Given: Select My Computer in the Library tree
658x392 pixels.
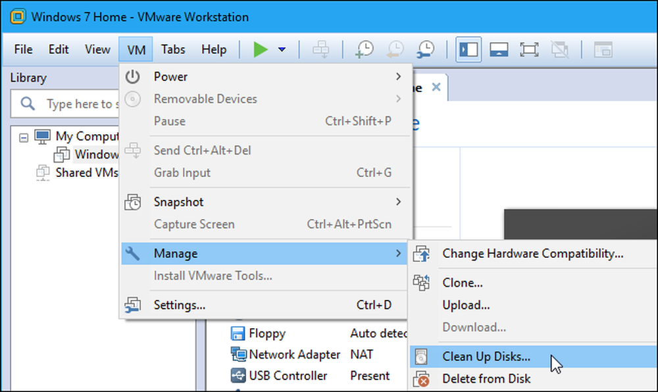Looking at the screenshot, I should click(x=88, y=136).
